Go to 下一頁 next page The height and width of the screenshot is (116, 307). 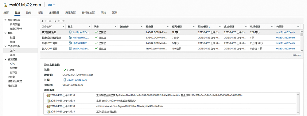click(x=60, y=21)
